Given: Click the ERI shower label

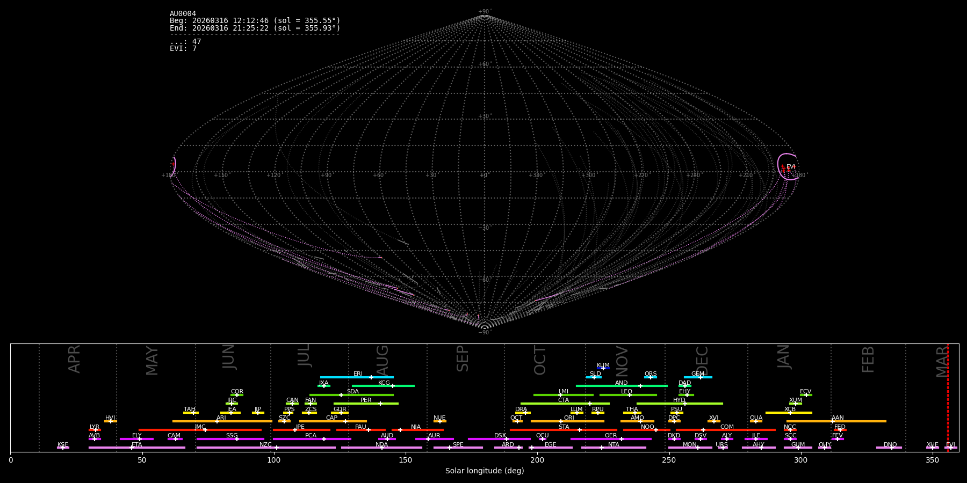Looking at the screenshot, I should point(358,374).
